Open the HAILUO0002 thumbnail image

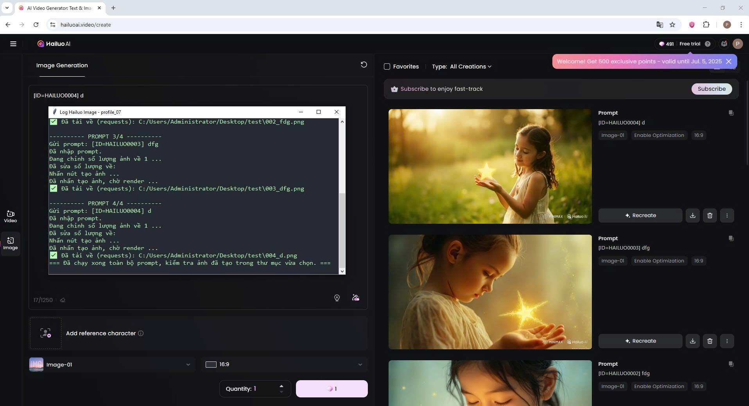point(490,383)
